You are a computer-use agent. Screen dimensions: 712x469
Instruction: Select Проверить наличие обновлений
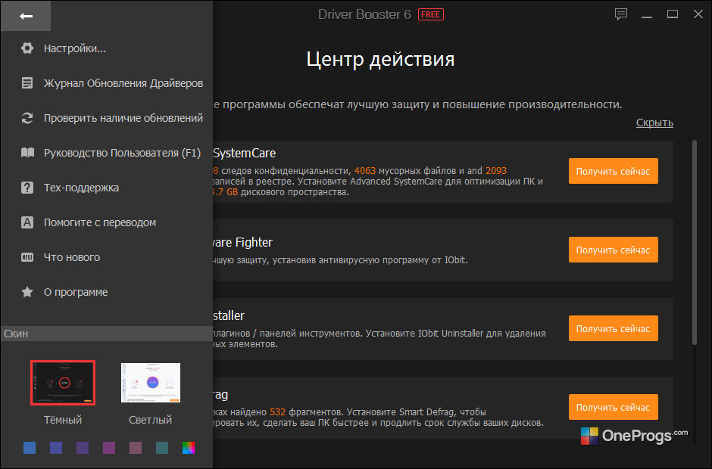123,118
